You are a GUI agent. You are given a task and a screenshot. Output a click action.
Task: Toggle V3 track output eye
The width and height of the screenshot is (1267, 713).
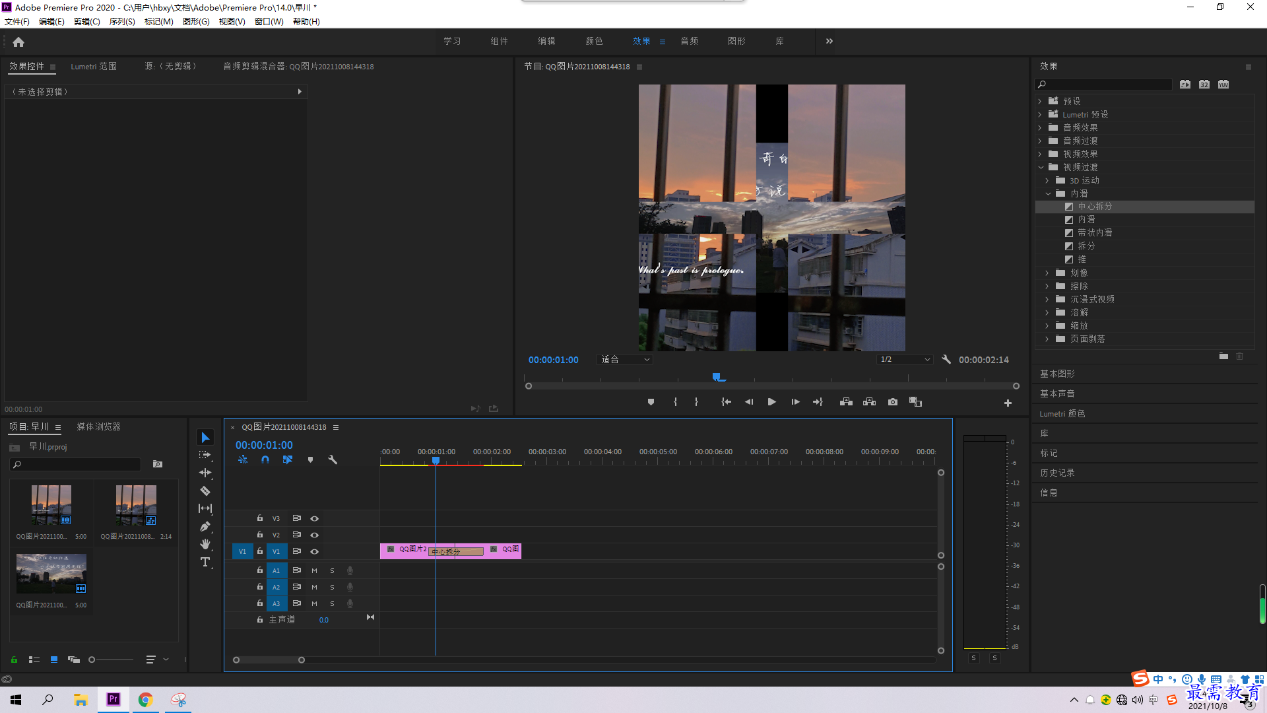pyautogui.click(x=315, y=519)
